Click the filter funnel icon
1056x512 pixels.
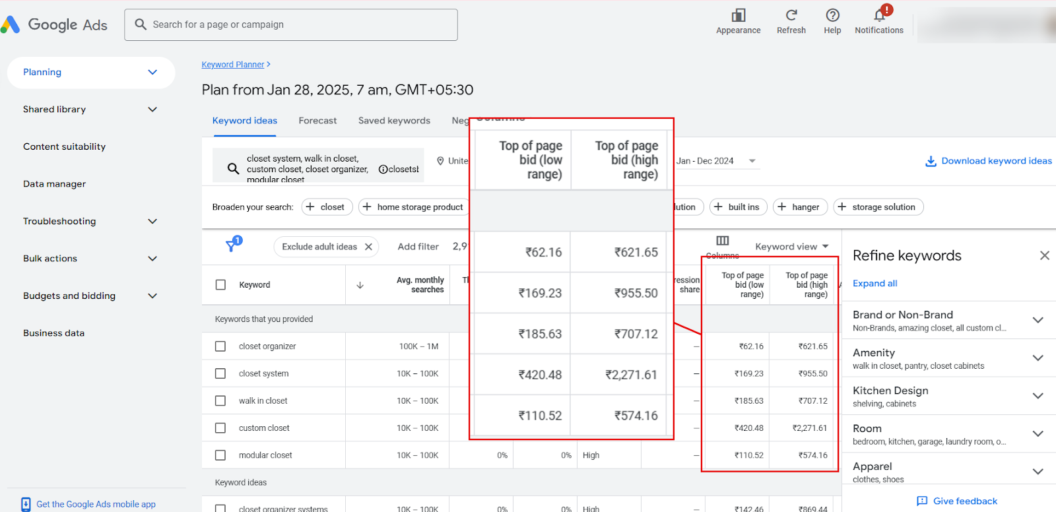232,245
